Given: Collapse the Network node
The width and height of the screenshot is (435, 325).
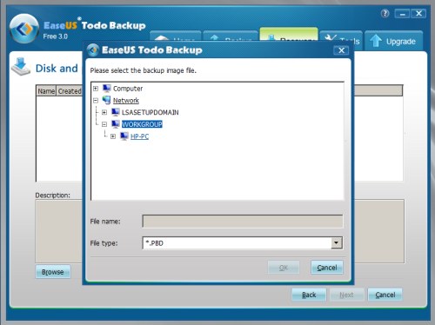Looking at the screenshot, I should click(x=96, y=101).
